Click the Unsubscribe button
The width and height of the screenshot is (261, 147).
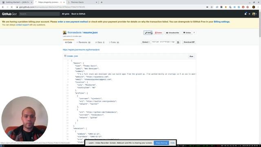point(173,33)
